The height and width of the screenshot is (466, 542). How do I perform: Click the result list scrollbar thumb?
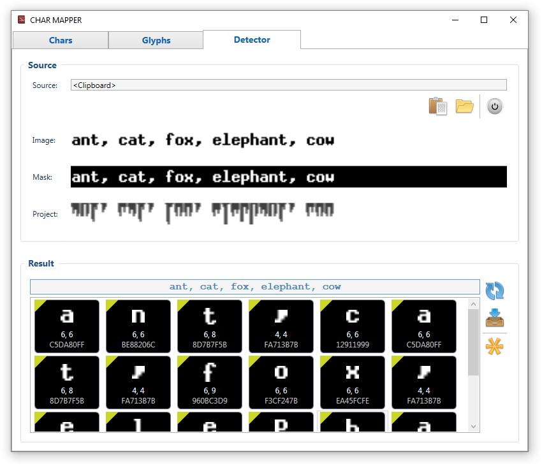click(x=474, y=342)
